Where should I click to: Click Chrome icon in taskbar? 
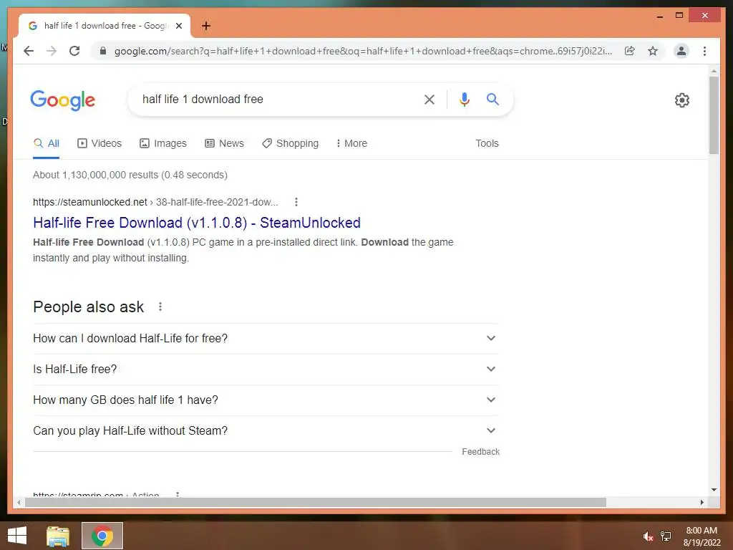tap(102, 536)
